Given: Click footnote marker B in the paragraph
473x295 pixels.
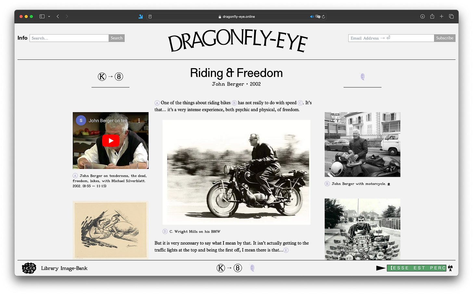Looking at the screenshot, I should pos(234,103).
